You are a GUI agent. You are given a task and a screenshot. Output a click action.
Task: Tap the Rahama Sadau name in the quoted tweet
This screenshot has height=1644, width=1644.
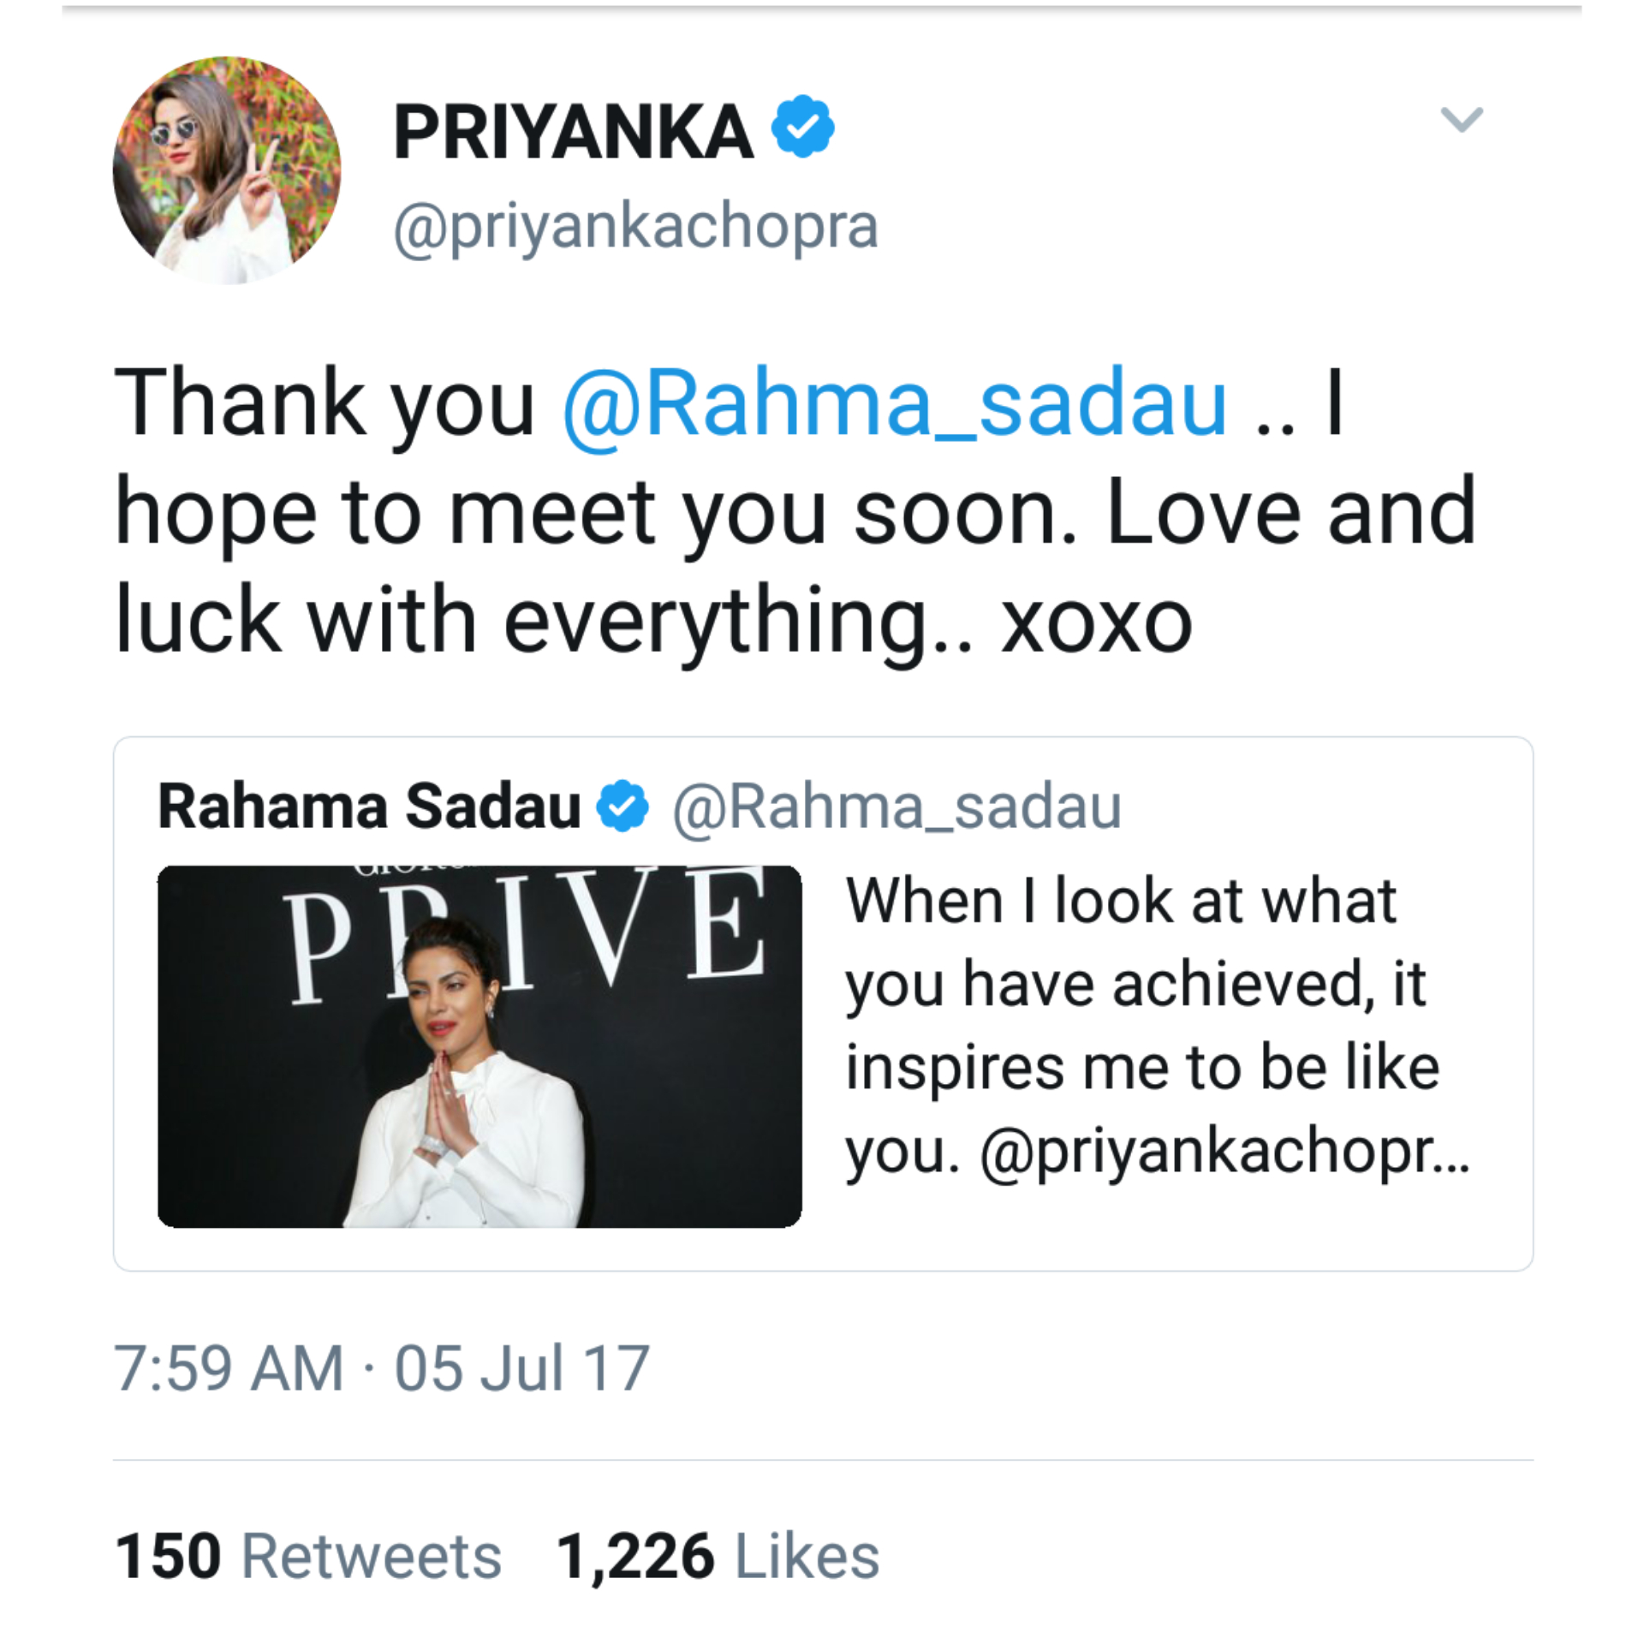coord(370,807)
